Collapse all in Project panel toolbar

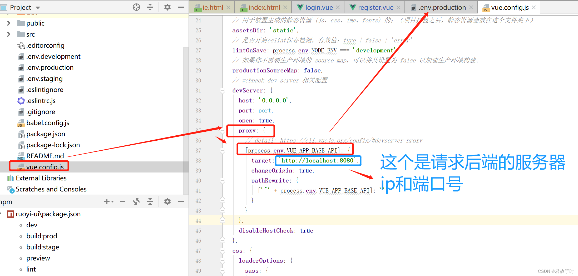[x=150, y=7]
